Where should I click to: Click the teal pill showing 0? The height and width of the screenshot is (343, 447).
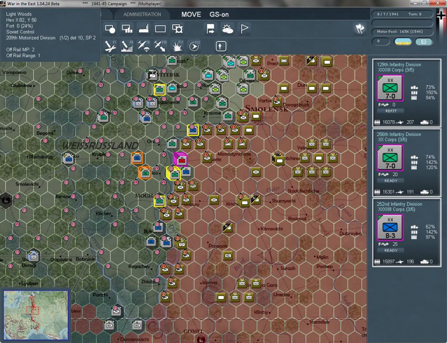point(423,42)
